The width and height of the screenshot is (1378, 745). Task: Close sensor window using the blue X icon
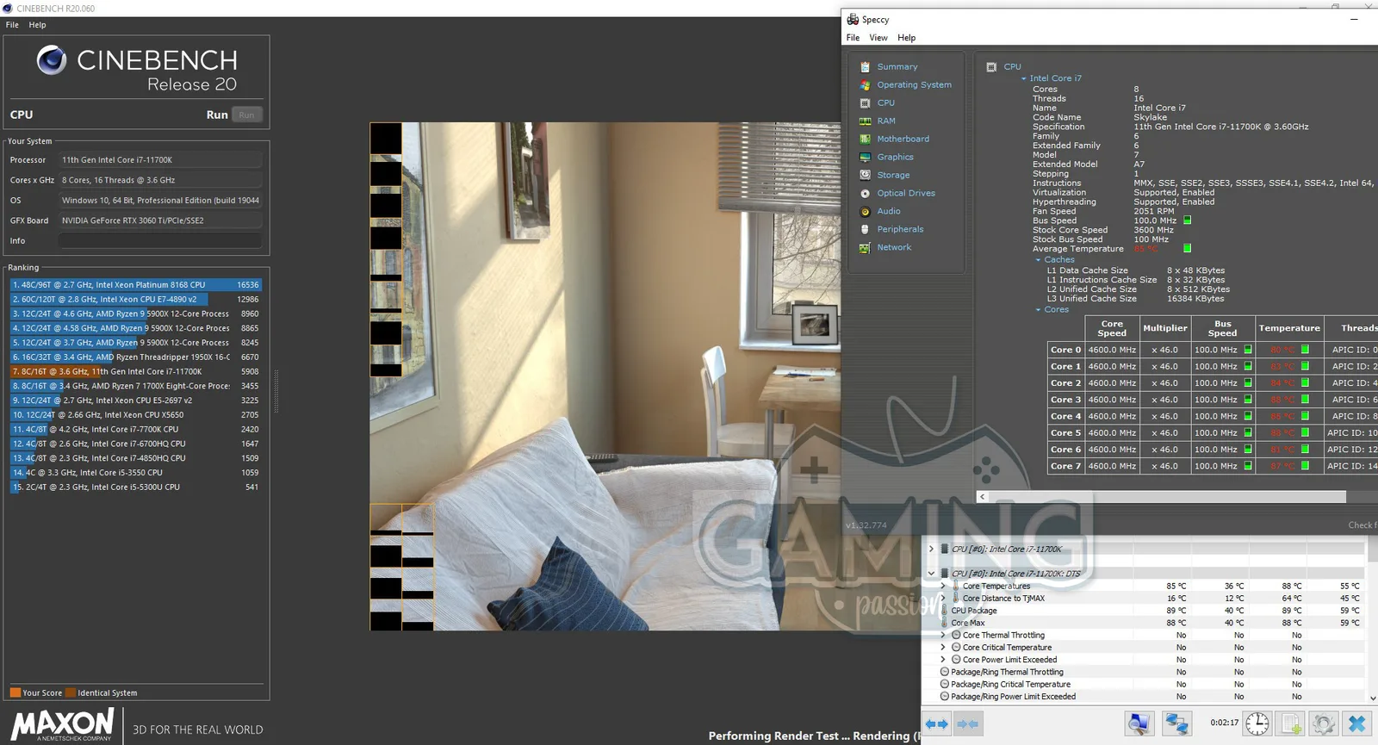(x=1356, y=723)
